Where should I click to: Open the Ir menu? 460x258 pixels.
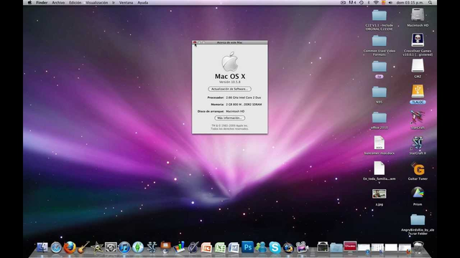[114, 3]
